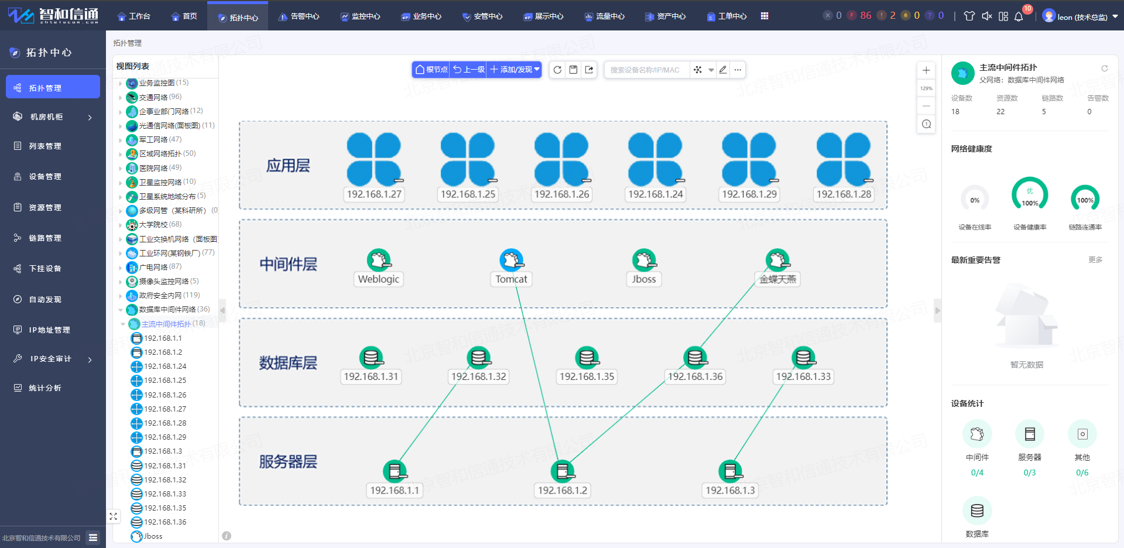Select database node 192.168.1.31 on canvas
Screen dimensions: 1124x548
click(371, 365)
